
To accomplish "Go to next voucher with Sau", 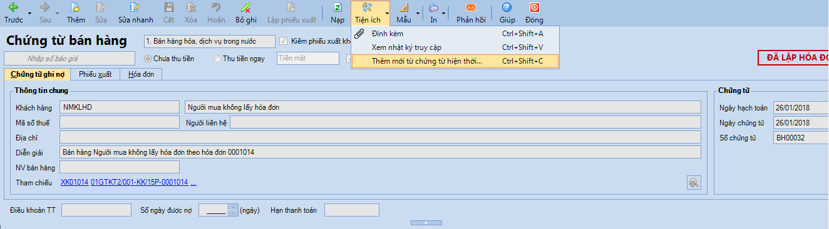I will click(x=45, y=8).
